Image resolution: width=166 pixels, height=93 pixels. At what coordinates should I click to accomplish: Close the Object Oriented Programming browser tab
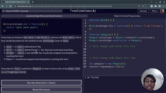[28, 2]
